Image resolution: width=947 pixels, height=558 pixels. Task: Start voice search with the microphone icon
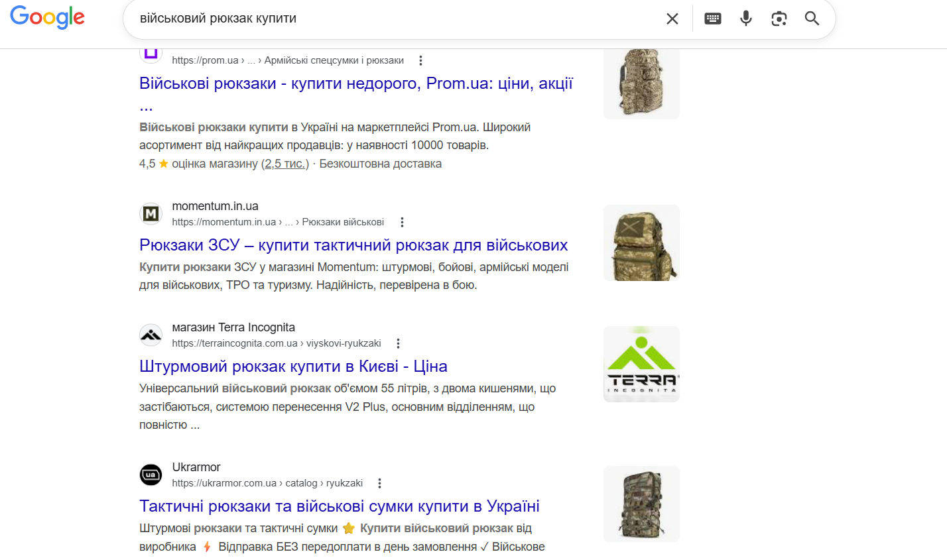(x=746, y=19)
